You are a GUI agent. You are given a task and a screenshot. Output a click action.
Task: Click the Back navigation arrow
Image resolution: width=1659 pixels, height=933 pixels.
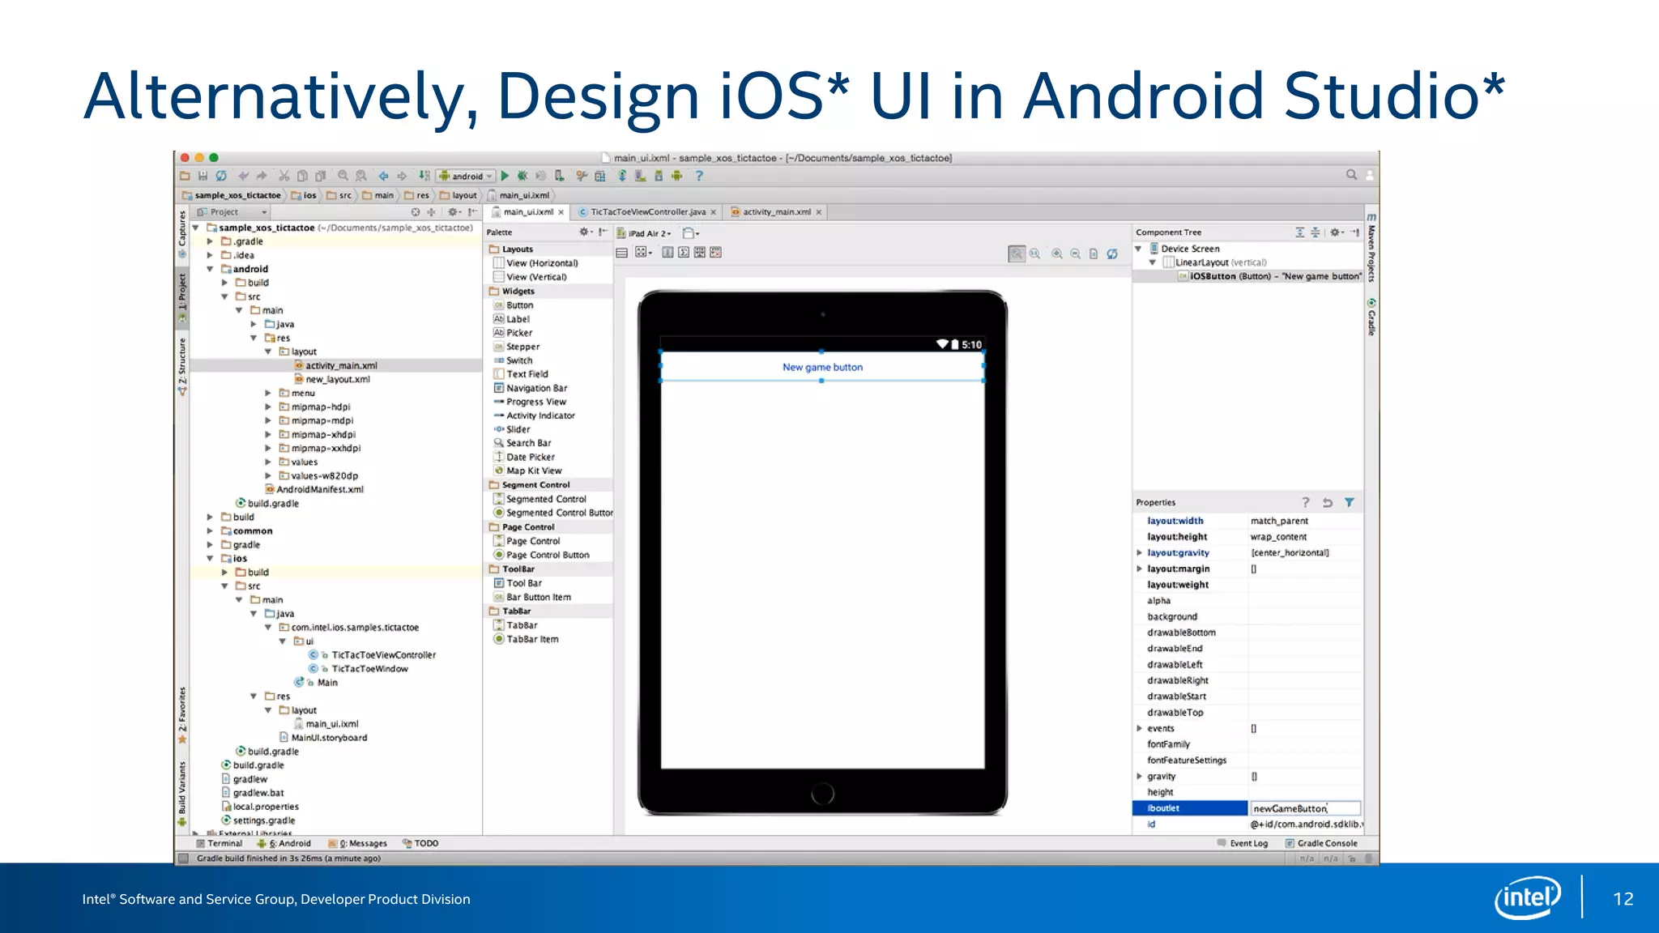coord(383,176)
